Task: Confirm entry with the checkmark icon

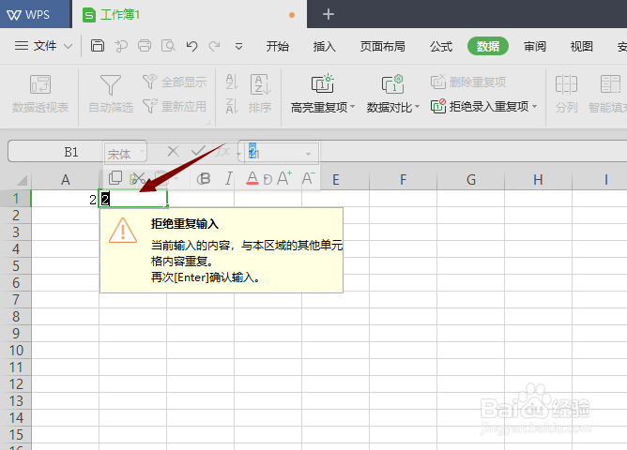Action: click(198, 151)
